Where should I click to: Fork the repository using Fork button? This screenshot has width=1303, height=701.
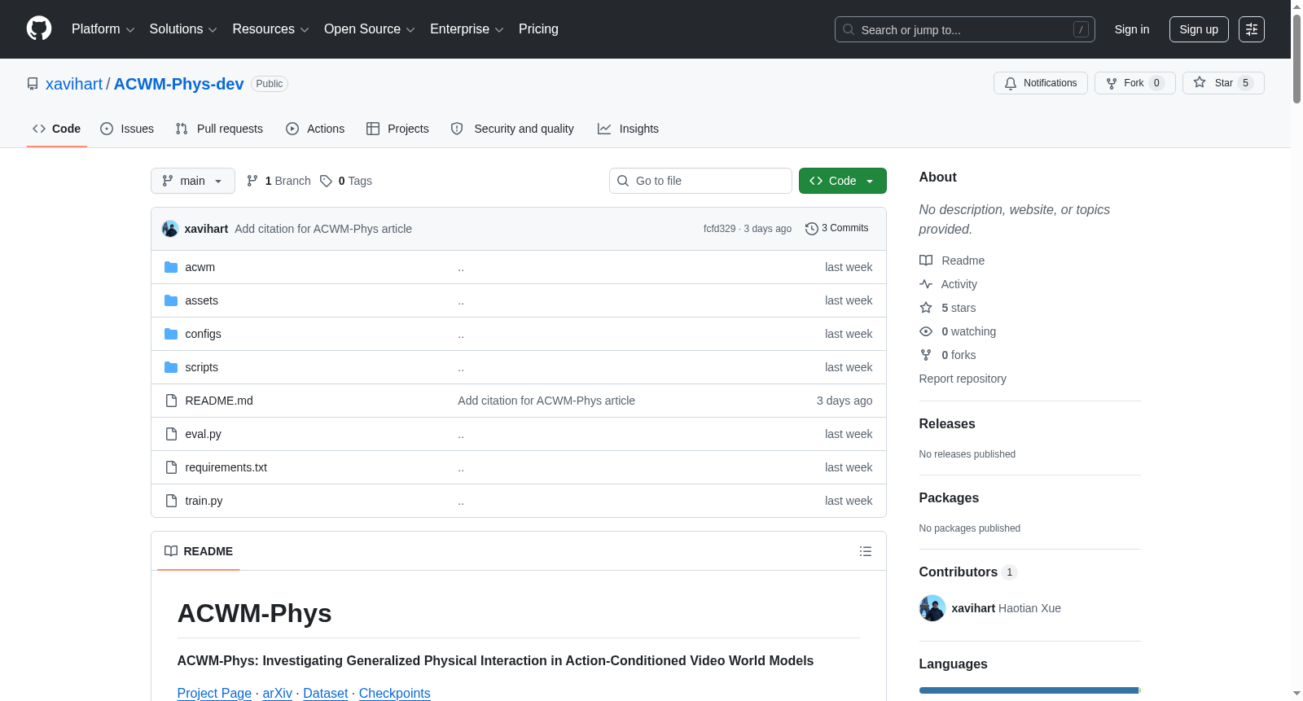1135,83
